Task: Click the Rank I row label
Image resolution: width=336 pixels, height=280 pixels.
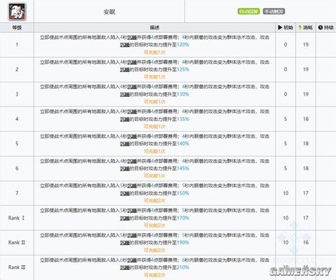Action: point(16,218)
